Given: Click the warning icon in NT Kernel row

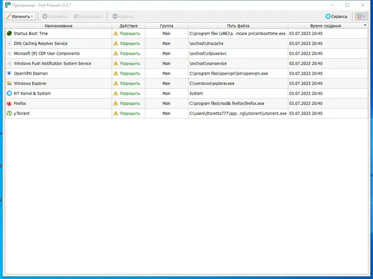Looking at the screenshot, I should tap(116, 93).
